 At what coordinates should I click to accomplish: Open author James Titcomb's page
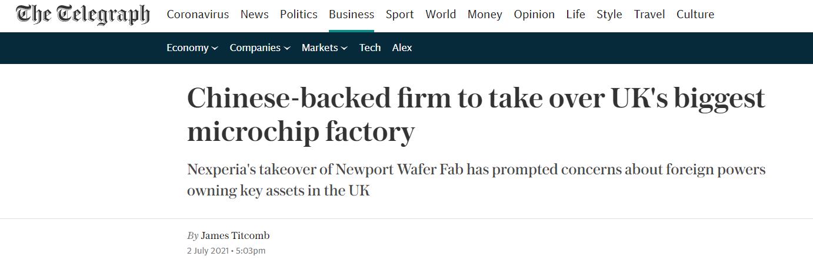coord(235,235)
